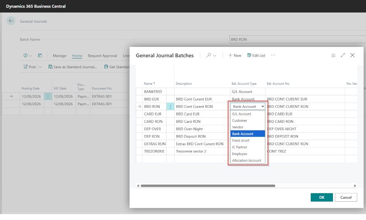Select the CARD RON batch name
The height and width of the screenshot is (220, 366).
tap(153, 122)
